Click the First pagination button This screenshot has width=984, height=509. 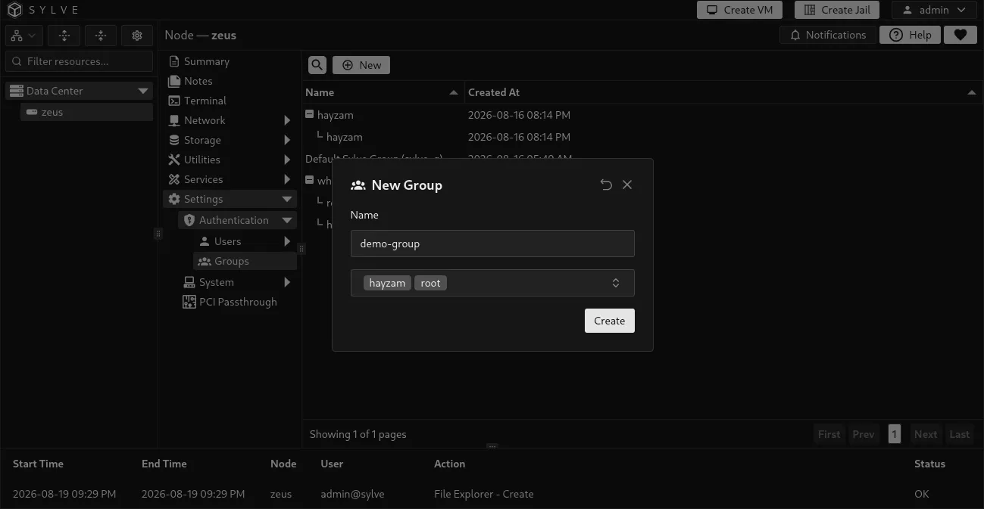click(x=829, y=434)
